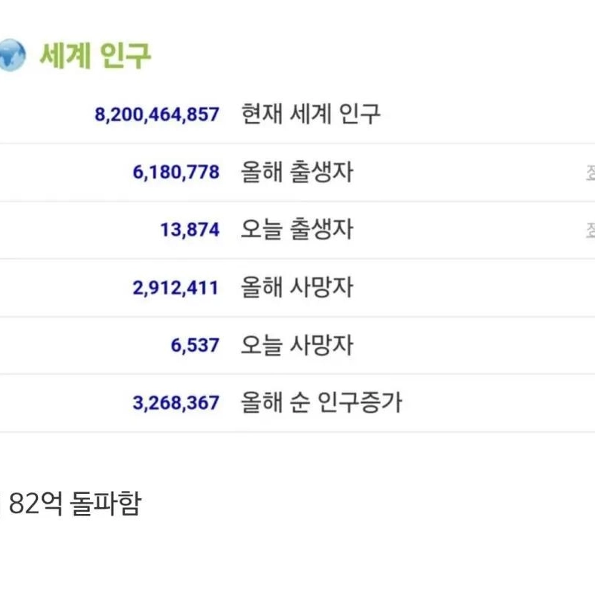Image resolution: width=595 pixels, height=595 pixels.
Task: Open the 올해 출생자 label
Action: [x=297, y=173]
